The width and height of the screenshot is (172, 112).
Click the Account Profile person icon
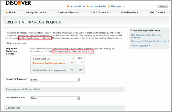pyautogui.click(x=88, y=6)
